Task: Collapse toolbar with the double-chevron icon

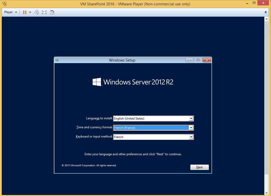Action: [266, 12]
